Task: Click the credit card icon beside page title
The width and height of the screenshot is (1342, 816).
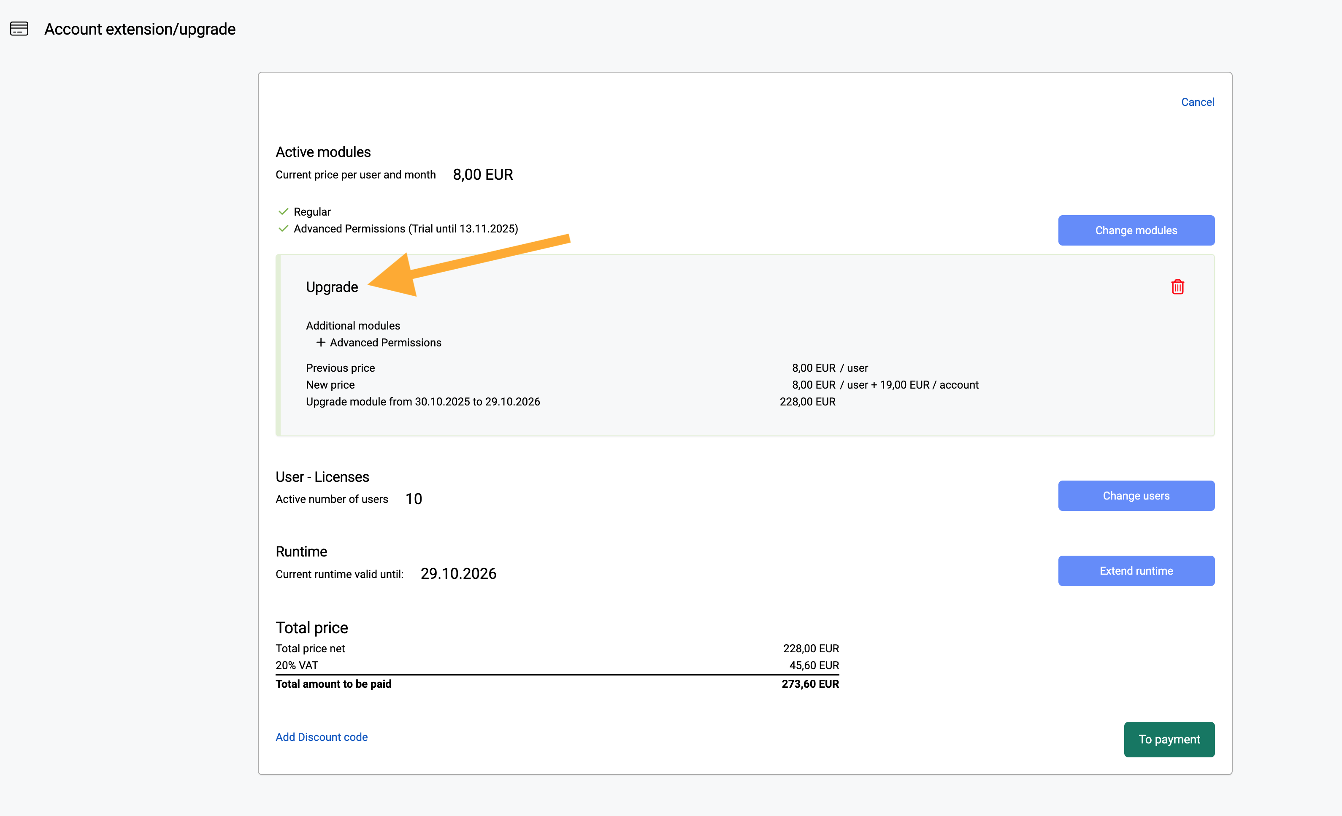Action: tap(19, 28)
